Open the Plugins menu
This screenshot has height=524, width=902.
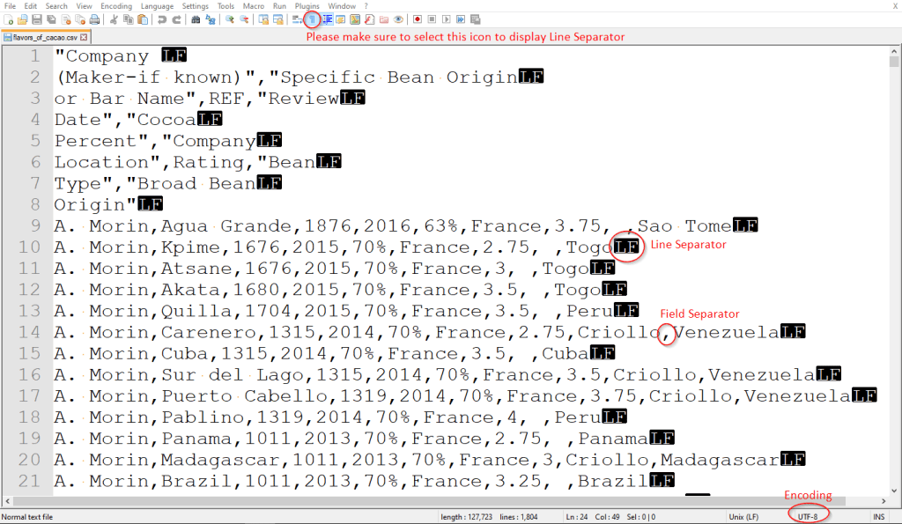[x=307, y=6]
